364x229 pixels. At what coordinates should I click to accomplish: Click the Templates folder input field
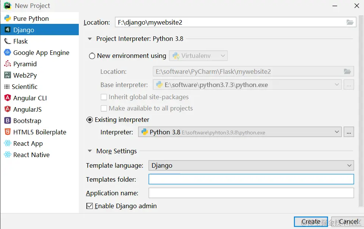251,179
